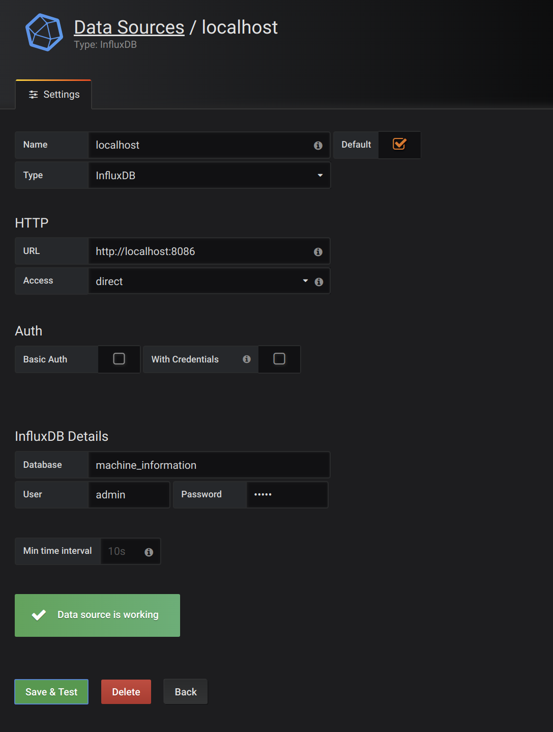Enable the With Credentials checkbox
553x732 pixels.
pyautogui.click(x=279, y=359)
